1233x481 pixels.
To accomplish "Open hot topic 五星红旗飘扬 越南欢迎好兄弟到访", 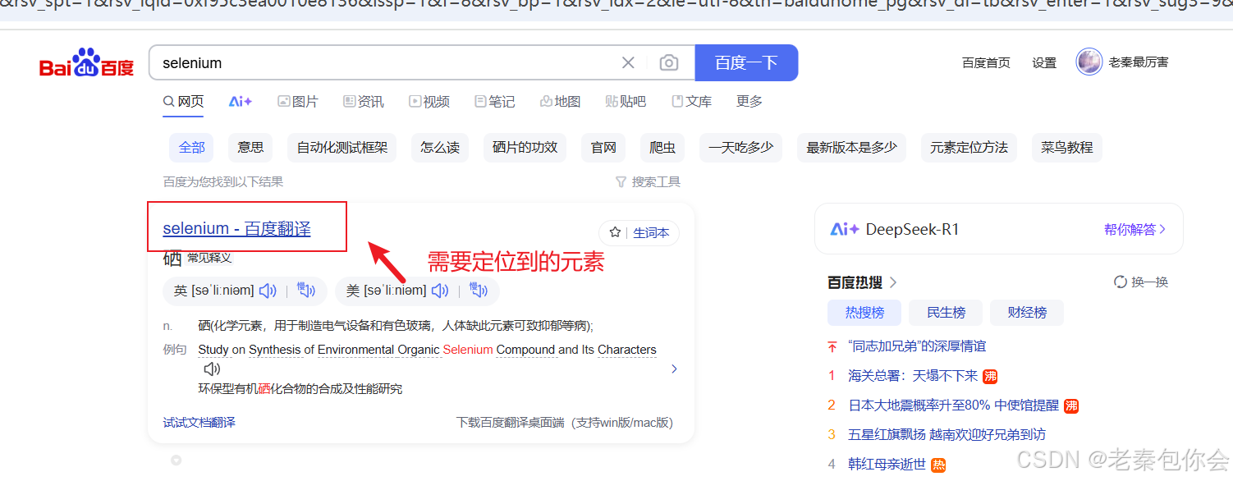I will 947,435.
